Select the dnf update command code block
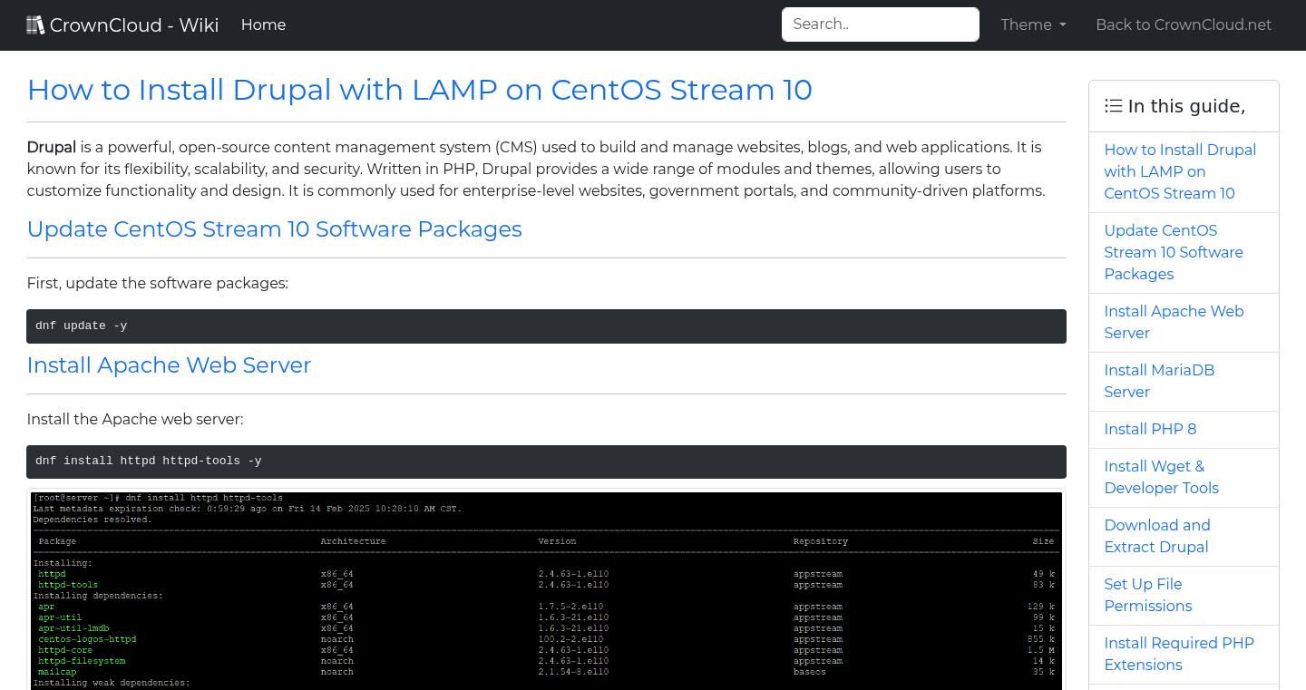The image size is (1306, 690). (546, 326)
